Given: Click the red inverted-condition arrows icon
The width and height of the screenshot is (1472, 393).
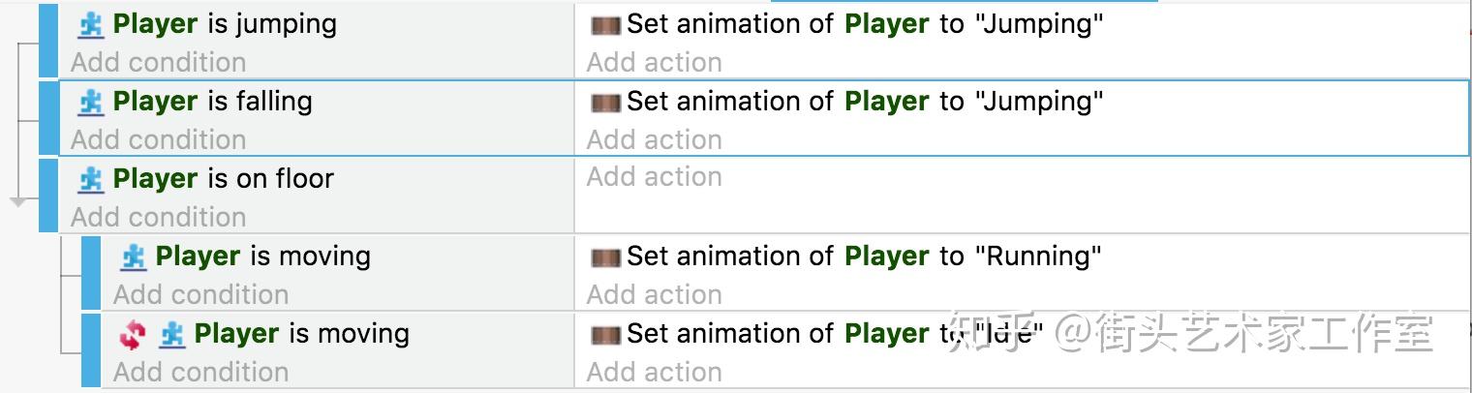Looking at the screenshot, I should coord(132,335).
